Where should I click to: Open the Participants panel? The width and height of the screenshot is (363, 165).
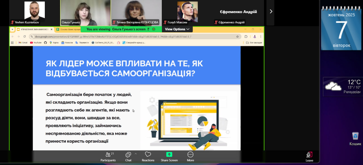pos(108,156)
